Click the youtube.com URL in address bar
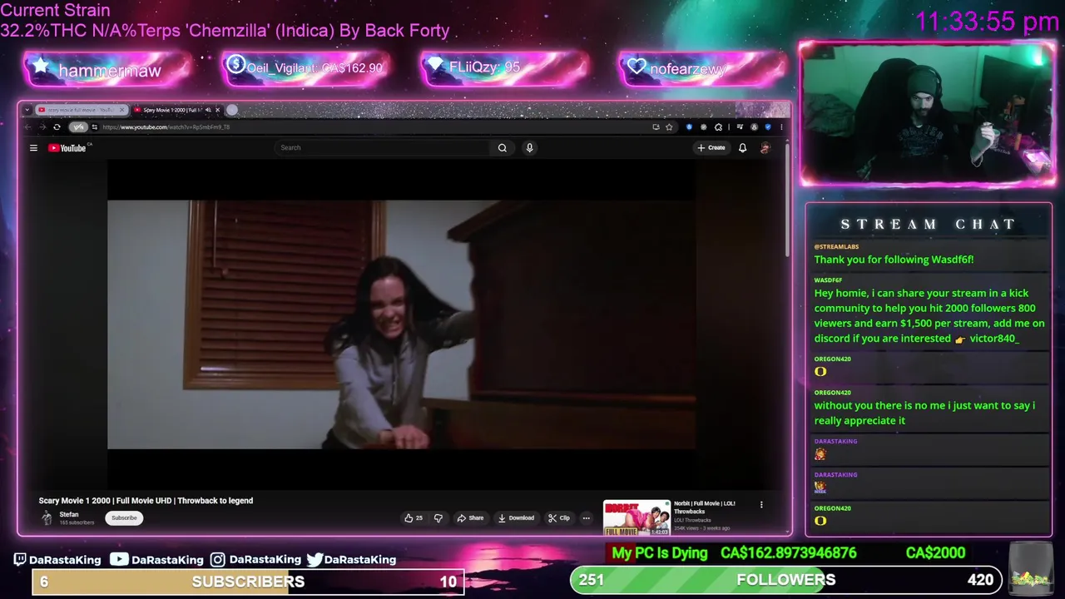1065x599 pixels. point(166,127)
